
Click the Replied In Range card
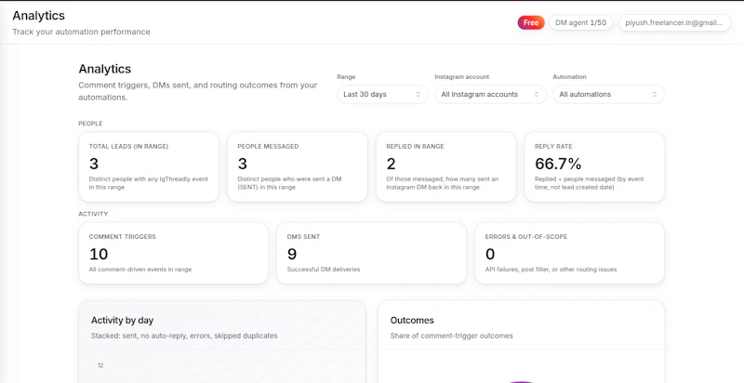446,166
